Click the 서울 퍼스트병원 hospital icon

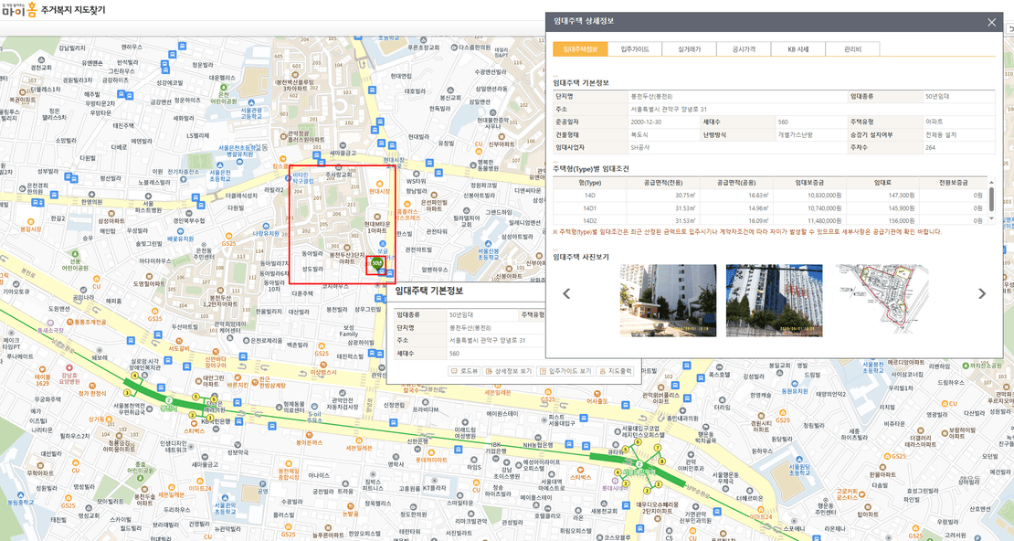(x=147, y=196)
